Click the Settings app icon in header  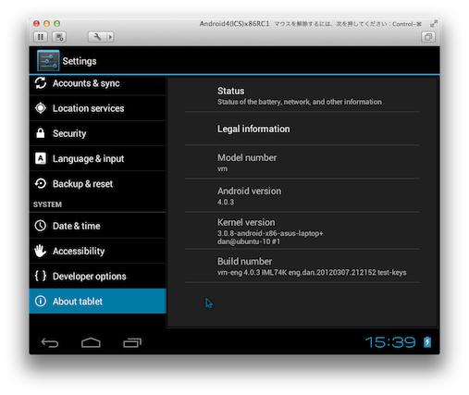pos(48,61)
